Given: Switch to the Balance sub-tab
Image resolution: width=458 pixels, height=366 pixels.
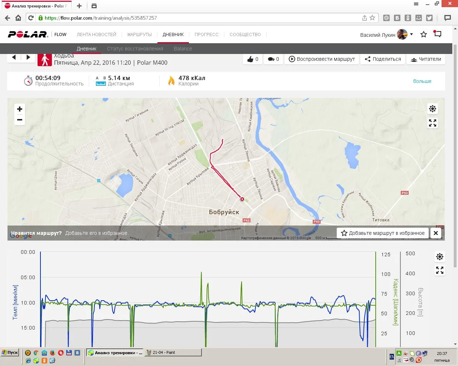Looking at the screenshot, I should pyautogui.click(x=183, y=49).
